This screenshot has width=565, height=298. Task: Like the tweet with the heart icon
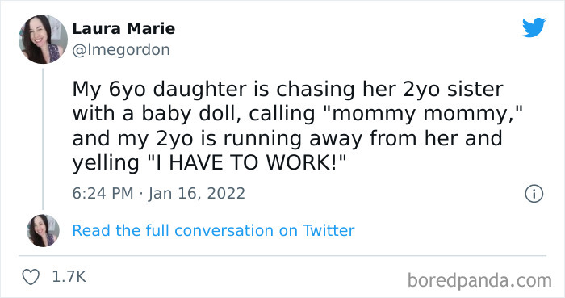coord(31,277)
